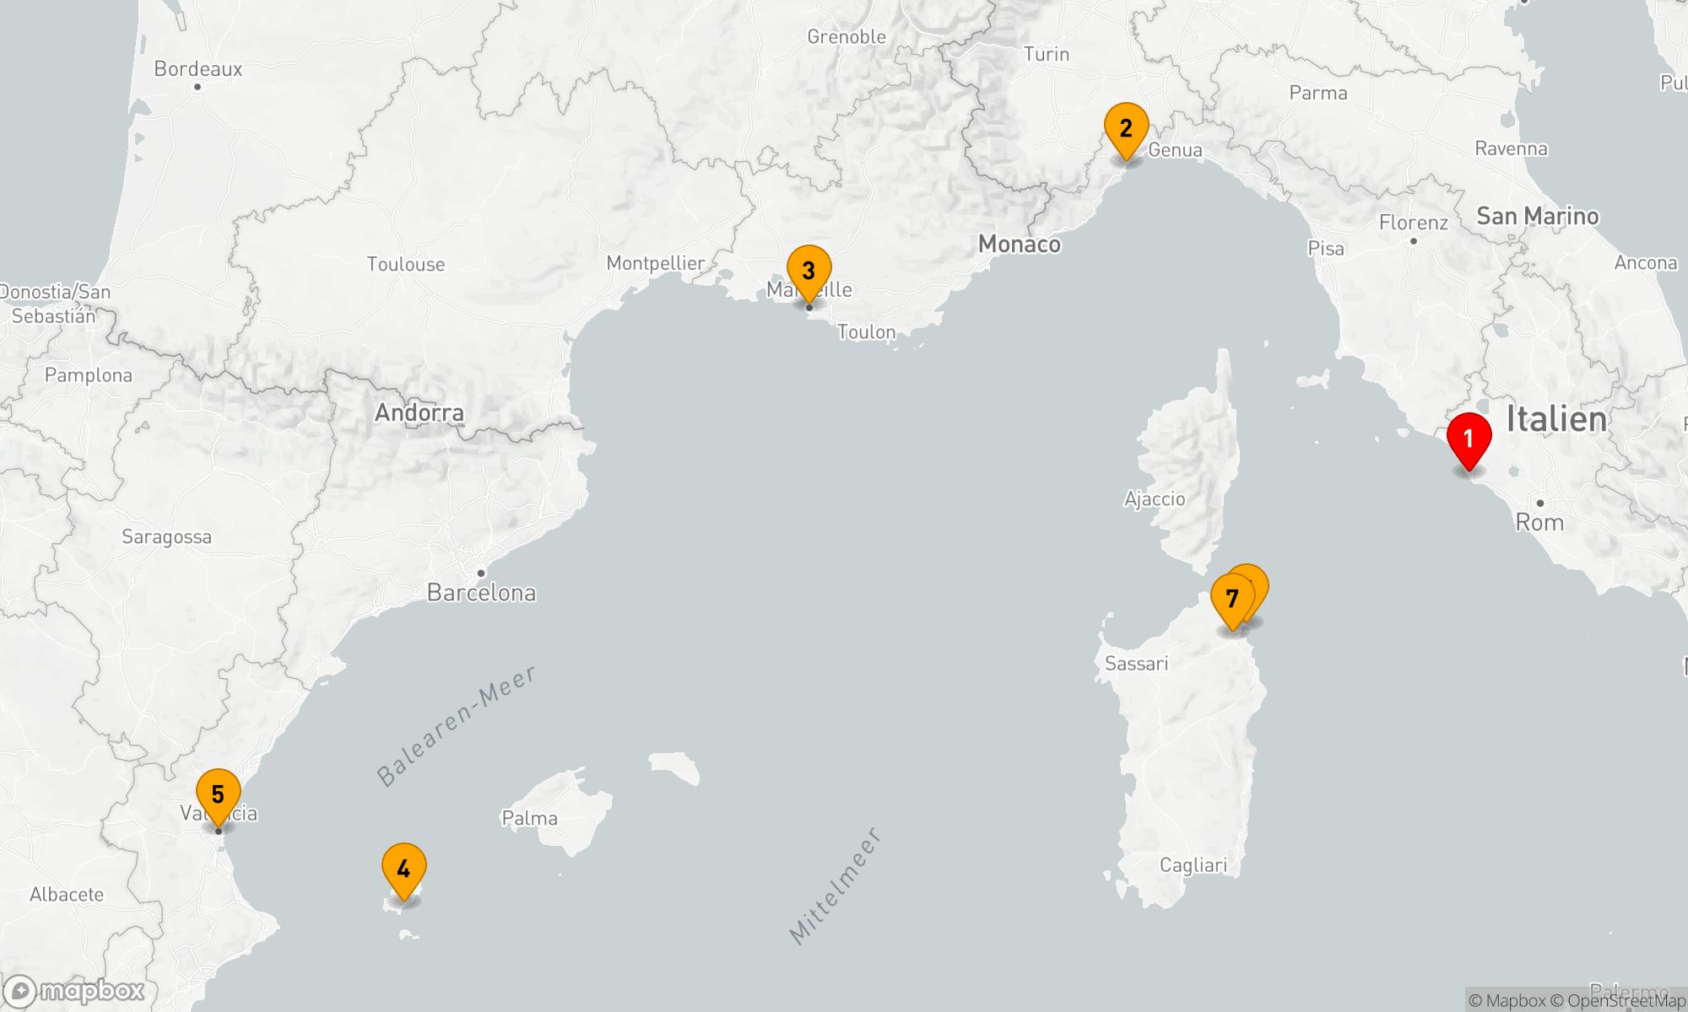
Task: Click the Cagliari label on Sardinia
Action: coord(1193,865)
